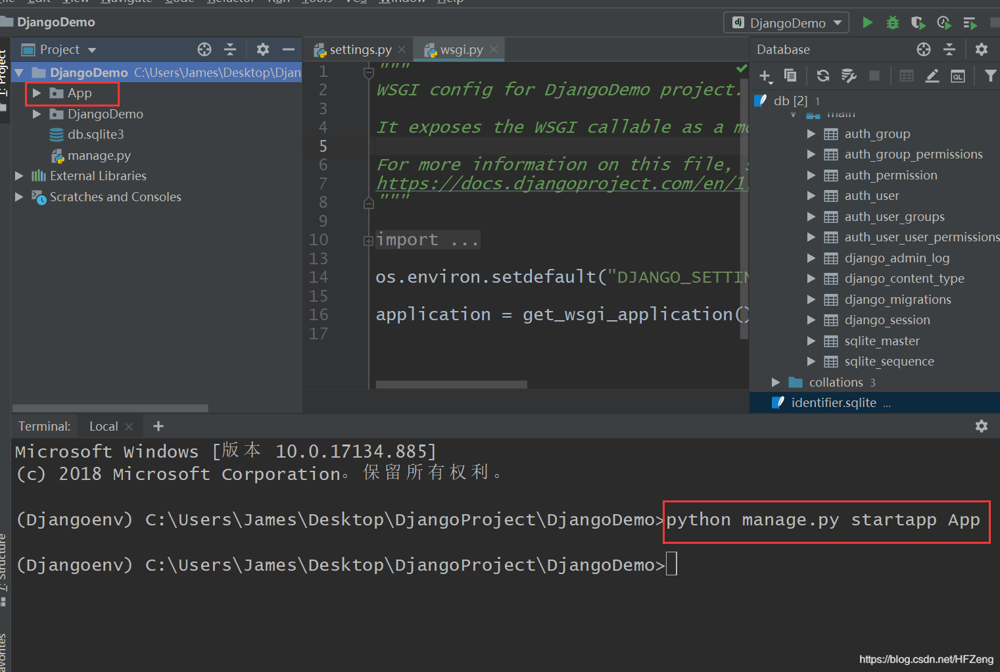Open the Django docs URL in docstring
Viewport: 1000px width, 672px height.
coord(562,183)
